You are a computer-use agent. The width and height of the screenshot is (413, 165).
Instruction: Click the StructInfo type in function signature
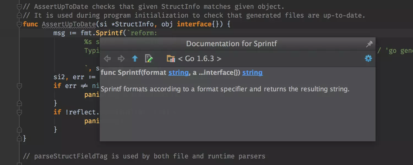click(x=134, y=24)
